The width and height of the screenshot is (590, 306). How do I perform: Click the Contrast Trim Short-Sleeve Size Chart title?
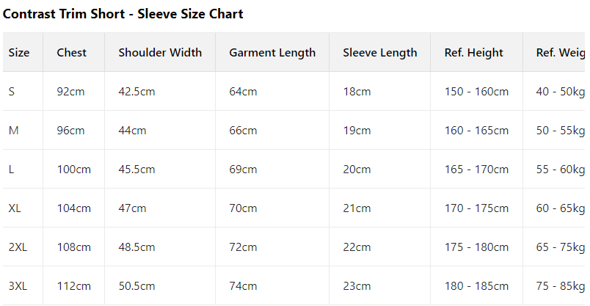pyautogui.click(x=123, y=14)
